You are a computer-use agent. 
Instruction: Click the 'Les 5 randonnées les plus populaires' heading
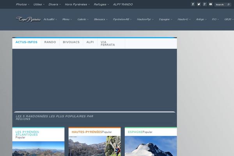click(x=55, y=118)
